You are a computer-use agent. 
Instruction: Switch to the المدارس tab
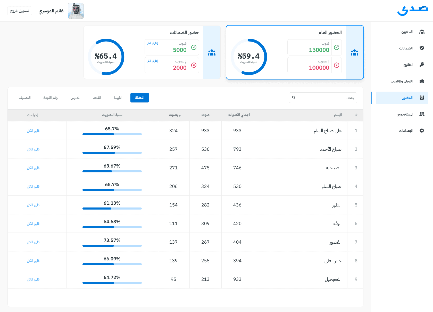[75, 98]
